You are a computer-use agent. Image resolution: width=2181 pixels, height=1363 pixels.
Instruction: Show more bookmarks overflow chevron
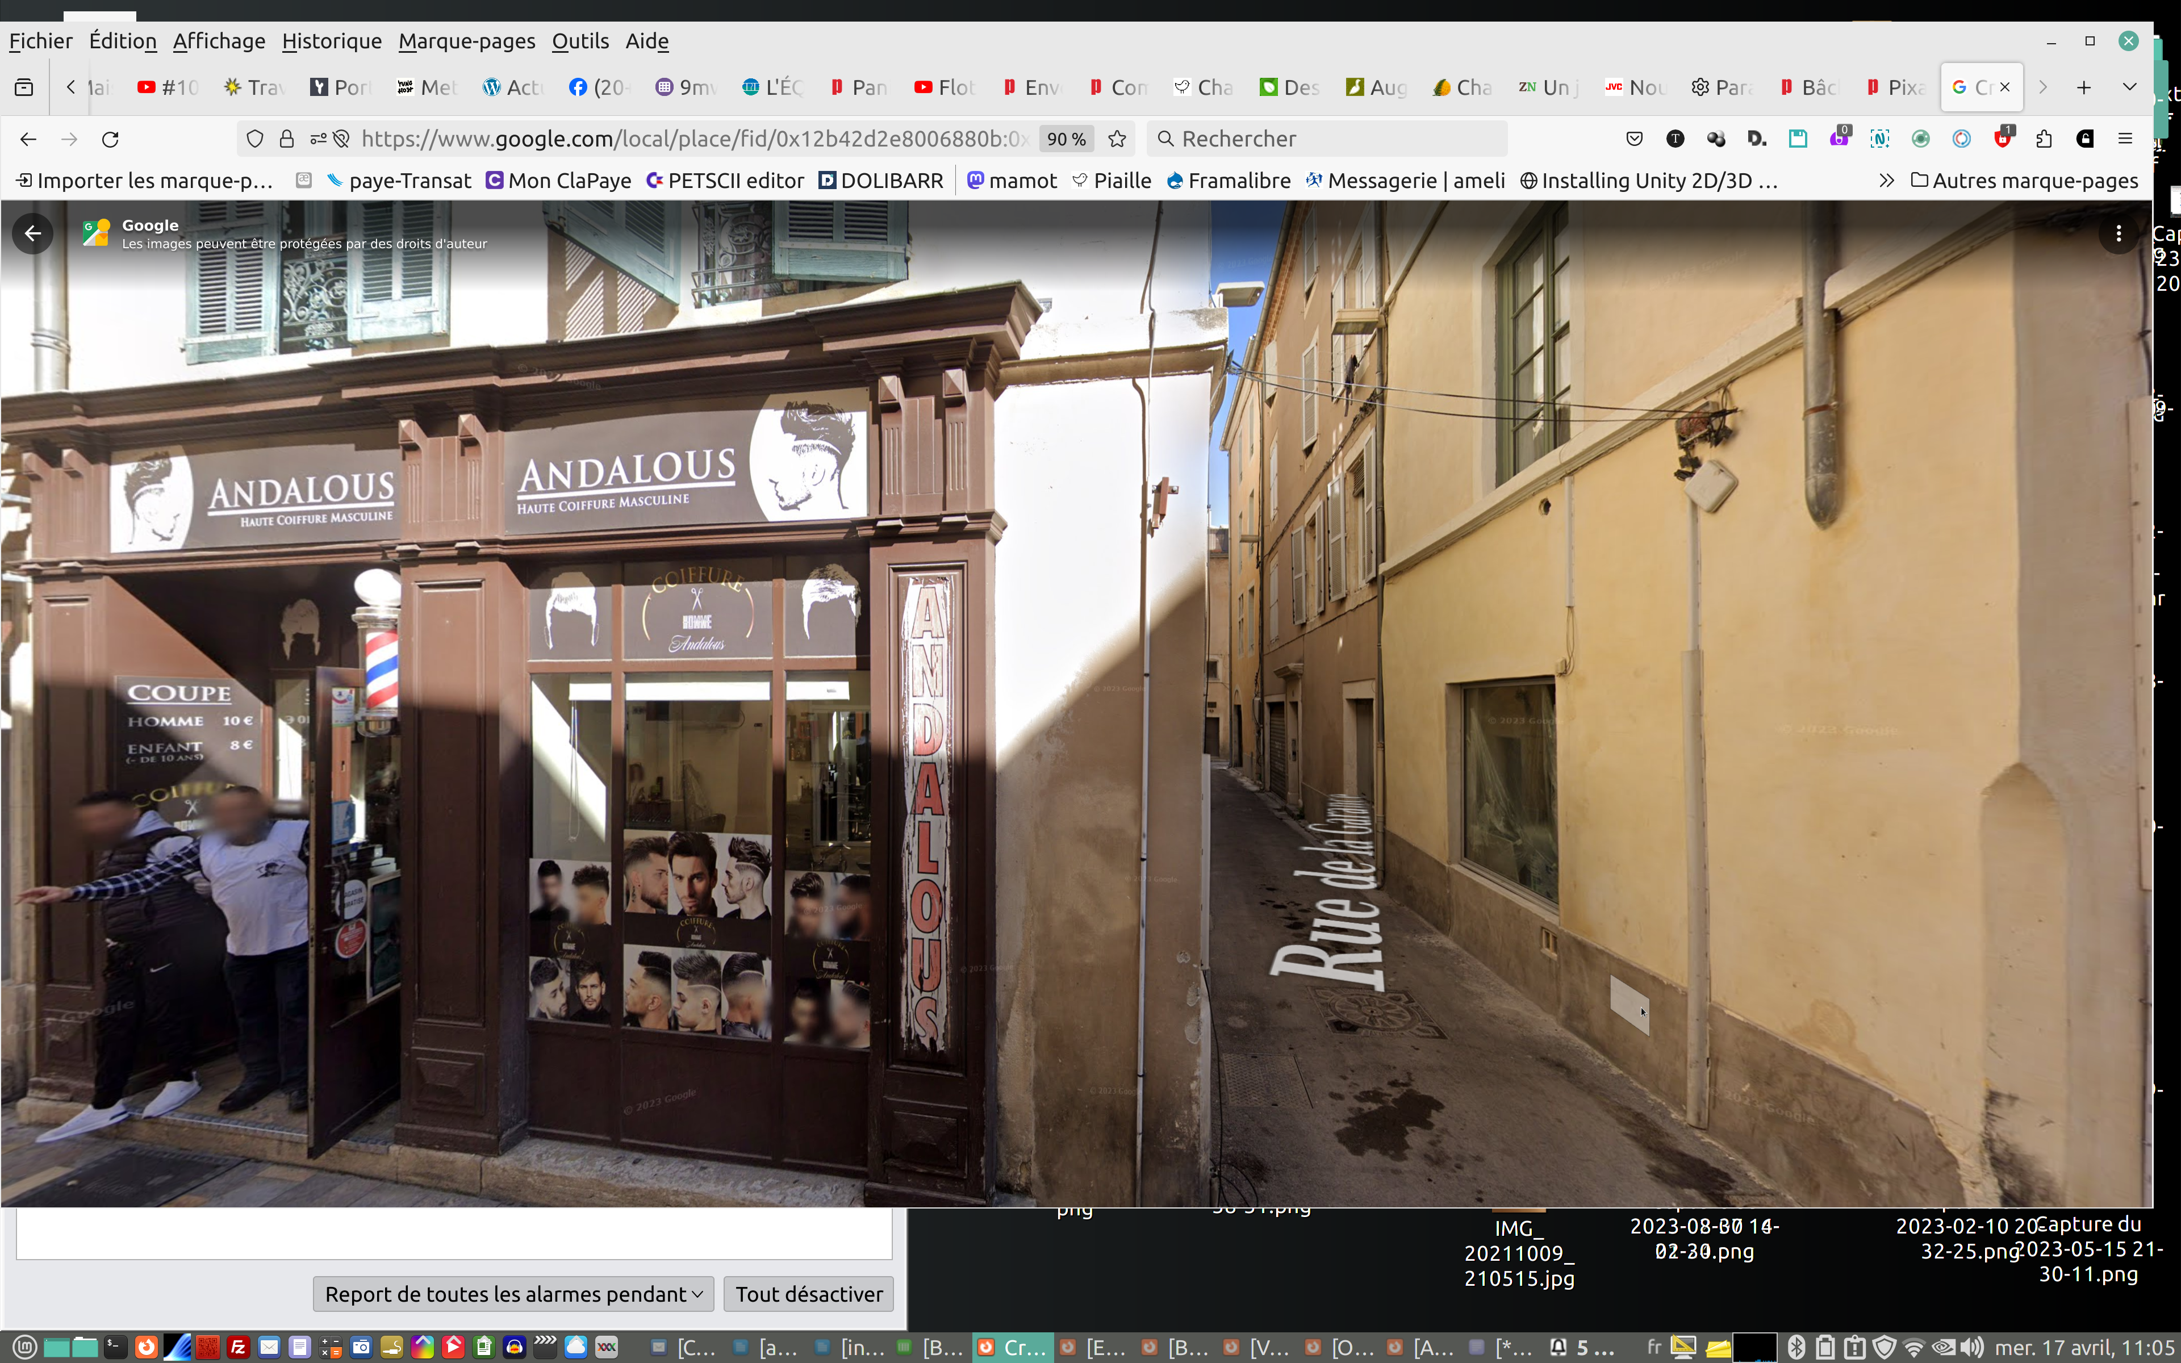1886,181
